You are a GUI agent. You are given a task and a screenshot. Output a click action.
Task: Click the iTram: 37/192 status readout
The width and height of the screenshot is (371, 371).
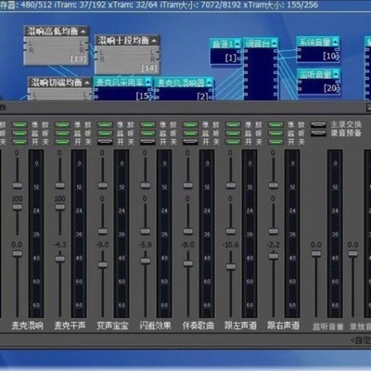81,5
